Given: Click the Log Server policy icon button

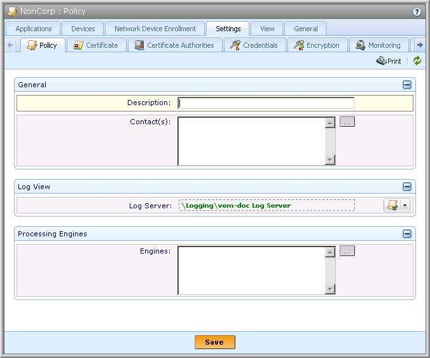Looking at the screenshot, I should [x=392, y=205].
